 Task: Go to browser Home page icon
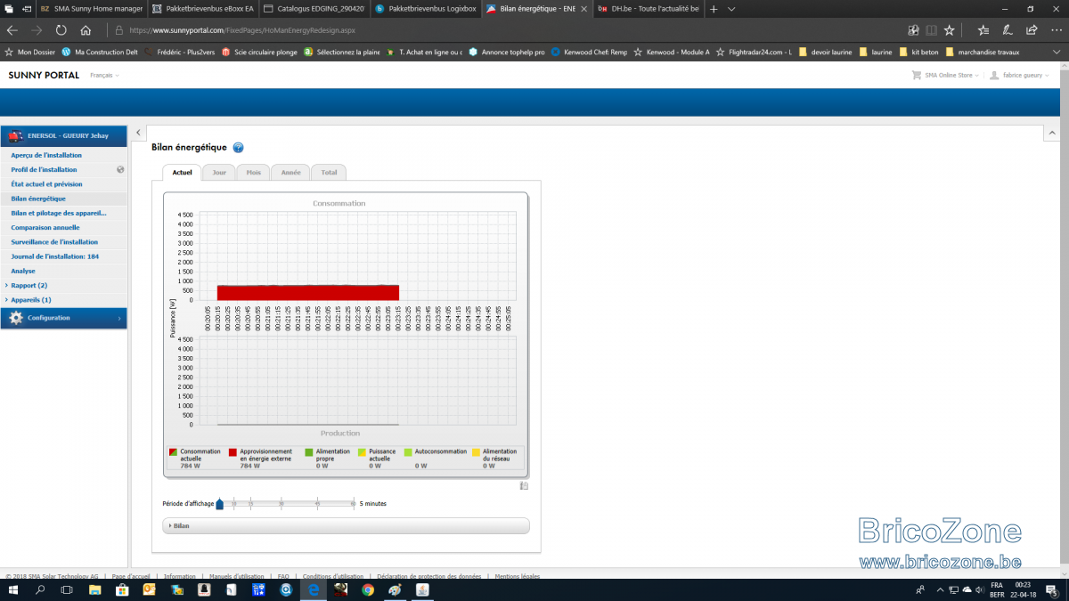pyautogui.click(x=85, y=29)
